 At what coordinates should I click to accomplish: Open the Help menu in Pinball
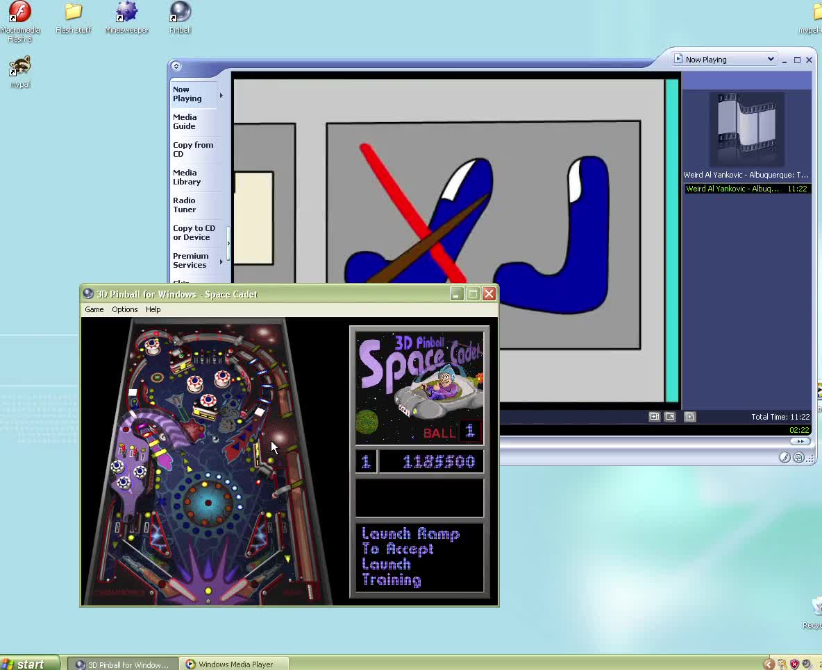click(153, 309)
